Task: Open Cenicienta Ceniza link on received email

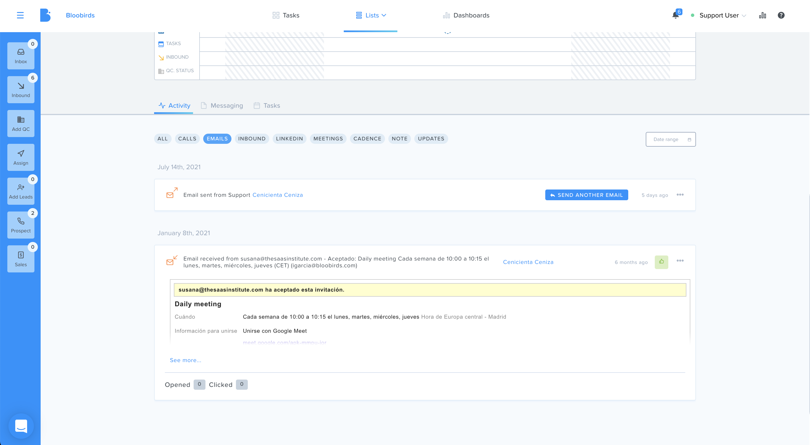Action: click(528, 262)
